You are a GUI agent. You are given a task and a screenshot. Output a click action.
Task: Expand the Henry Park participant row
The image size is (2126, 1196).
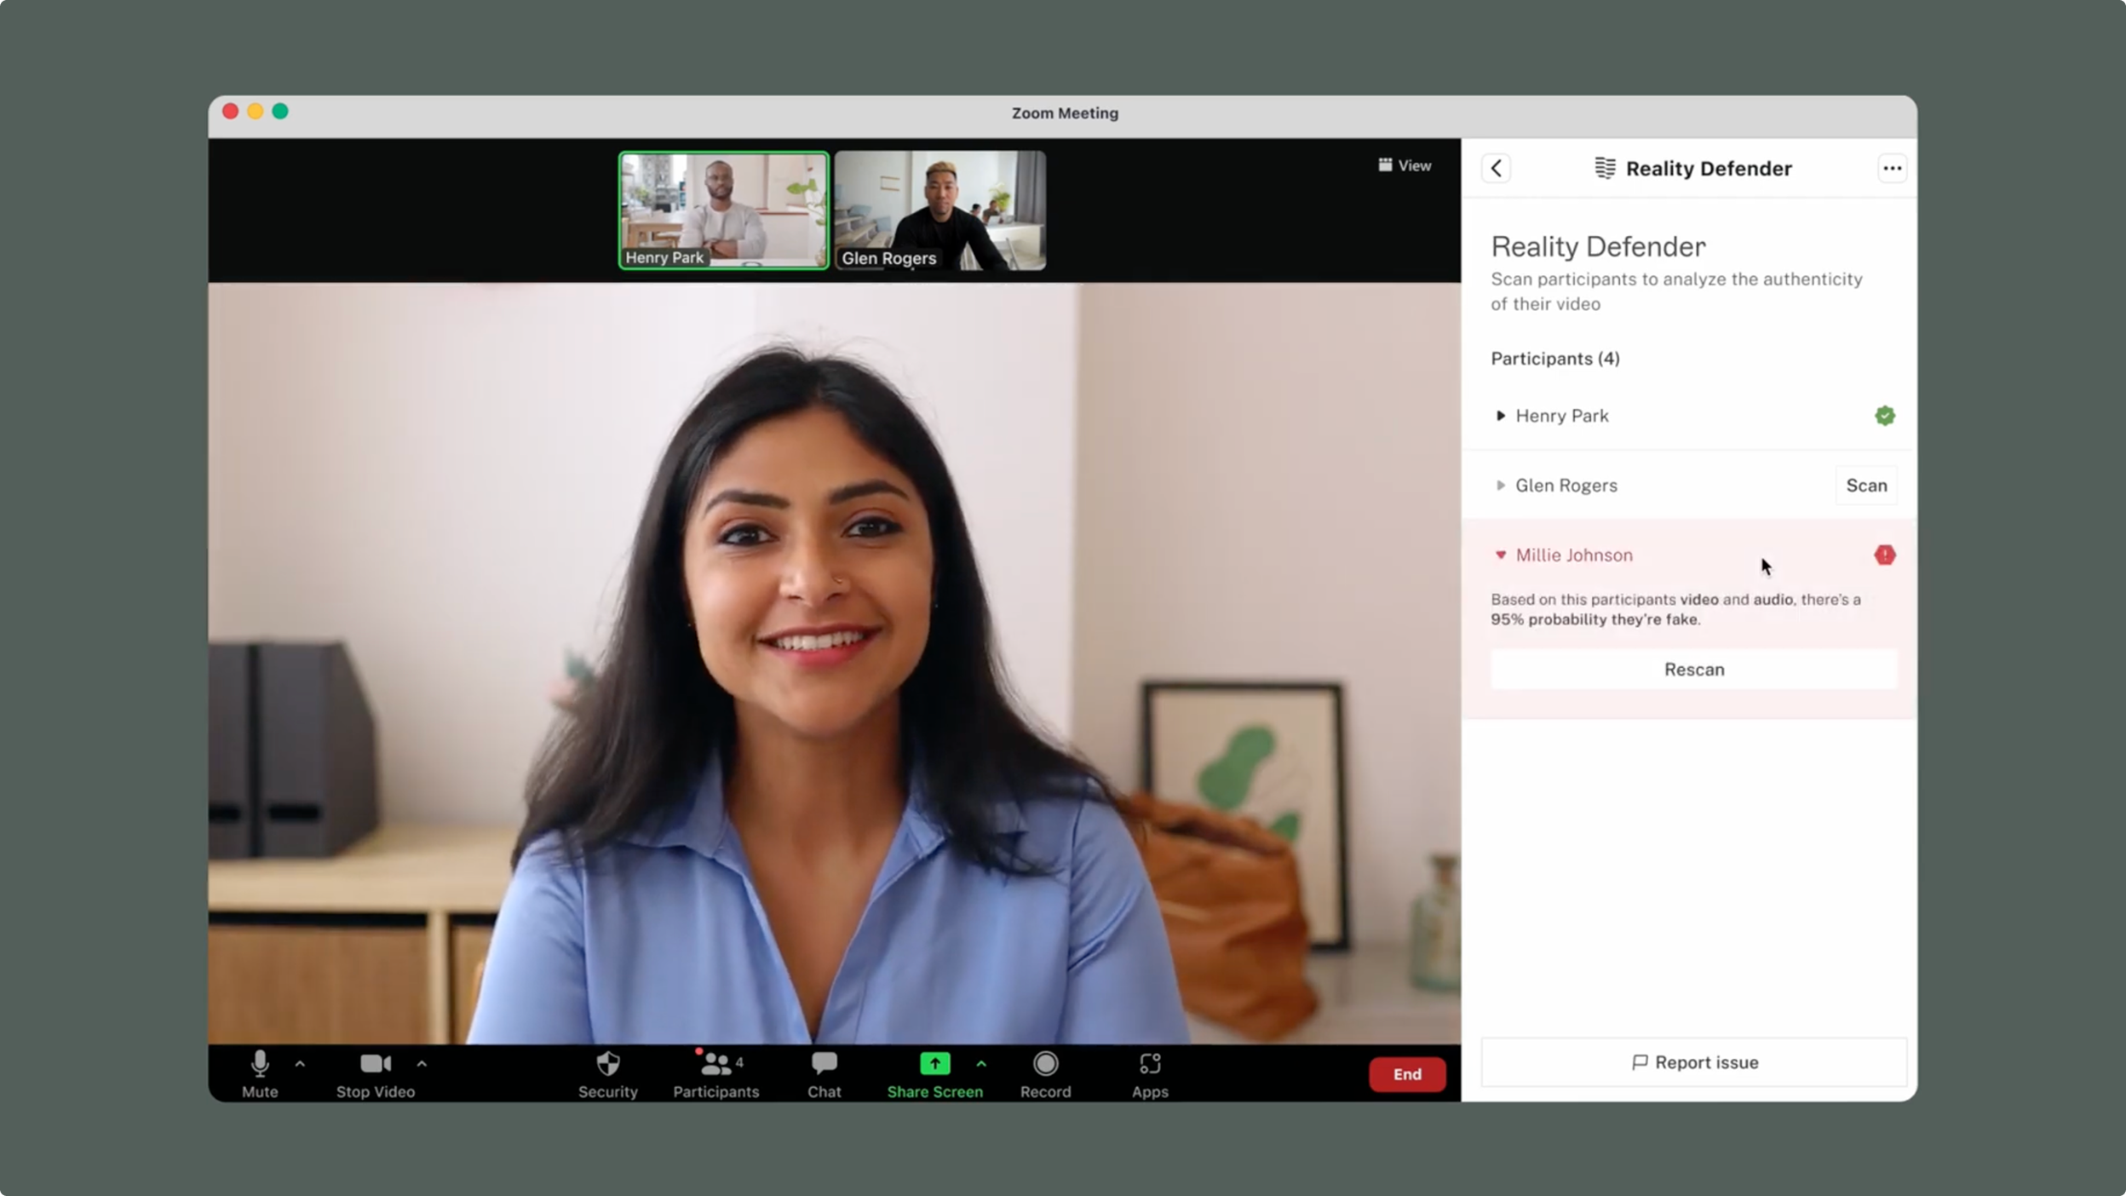(1500, 416)
